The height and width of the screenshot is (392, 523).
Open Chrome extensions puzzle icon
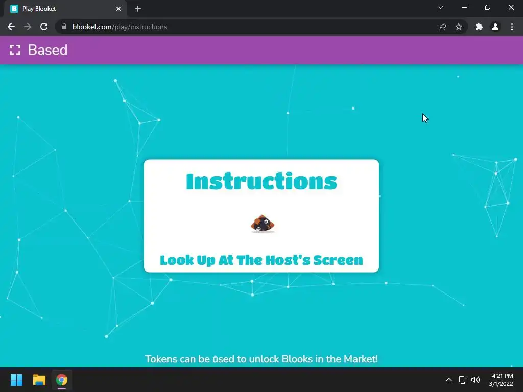tap(479, 27)
